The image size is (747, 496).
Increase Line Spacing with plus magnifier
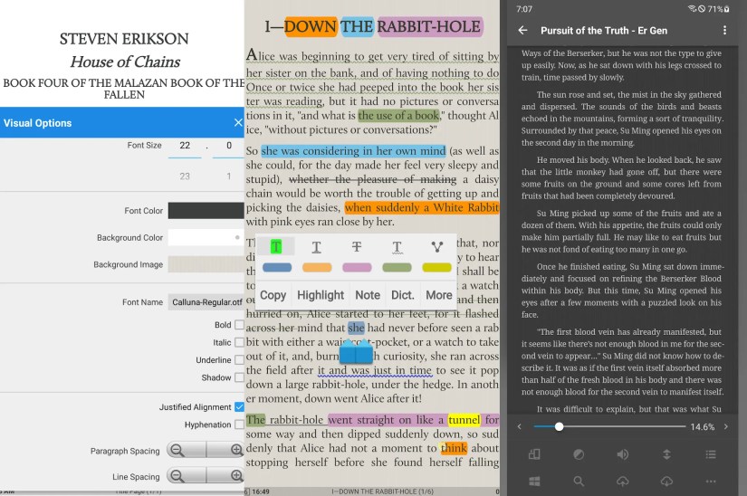(235, 475)
